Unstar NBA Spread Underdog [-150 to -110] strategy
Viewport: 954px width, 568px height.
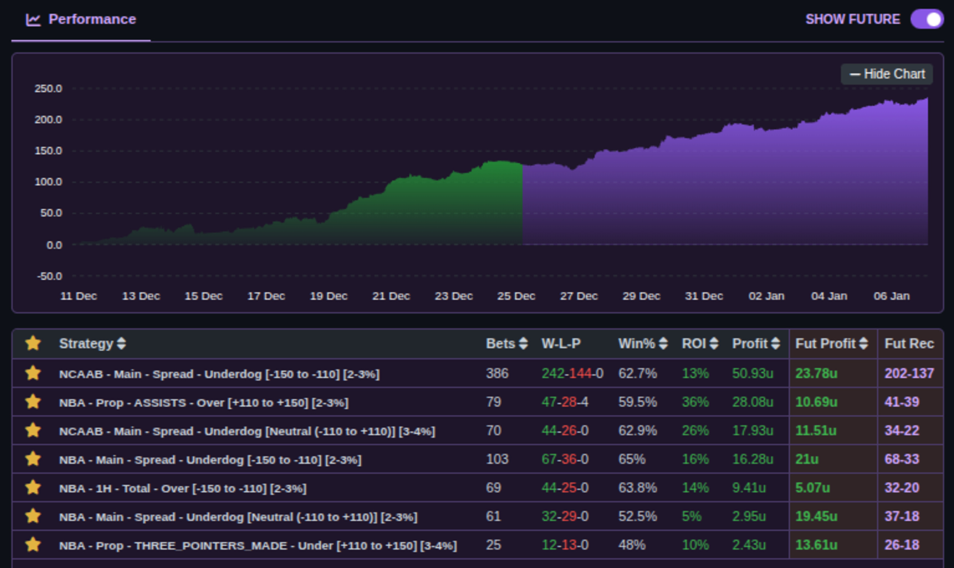coord(33,459)
